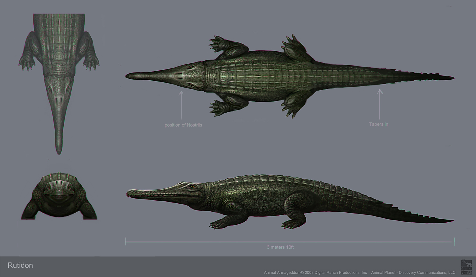Click the Animal Planet logo
Viewport: 476px width, 277px height.
pyautogui.click(x=466, y=267)
